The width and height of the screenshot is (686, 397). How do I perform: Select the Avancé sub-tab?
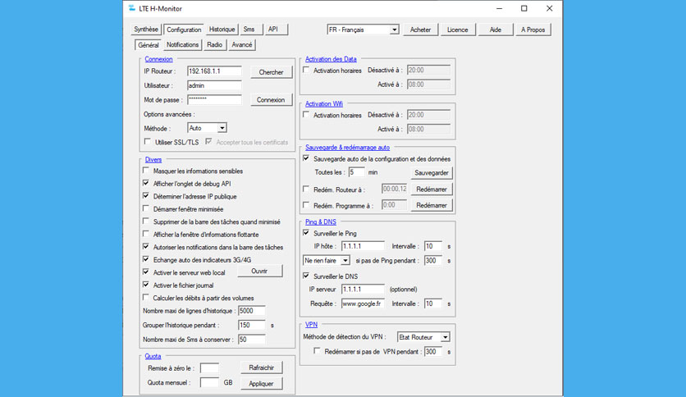point(242,44)
